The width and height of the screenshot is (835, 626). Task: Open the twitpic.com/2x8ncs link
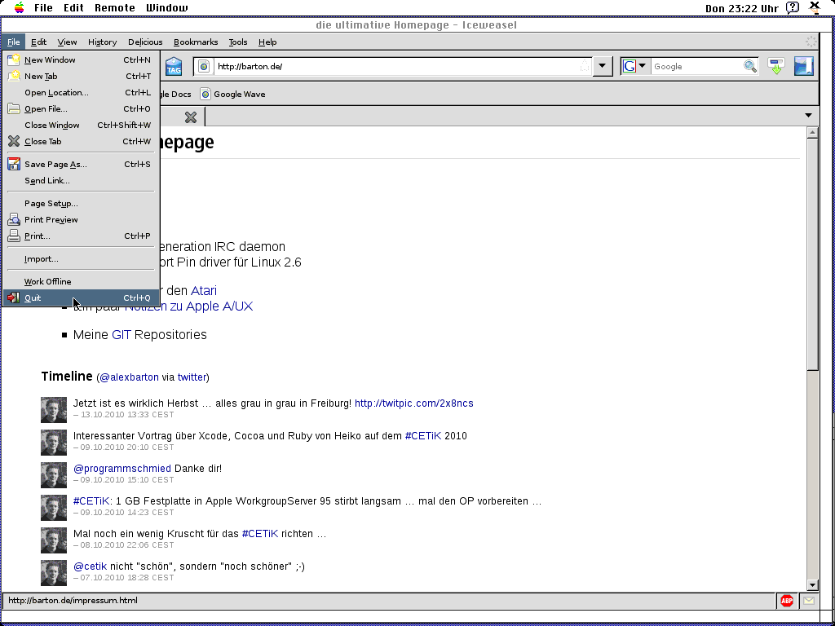pos(413,403)
